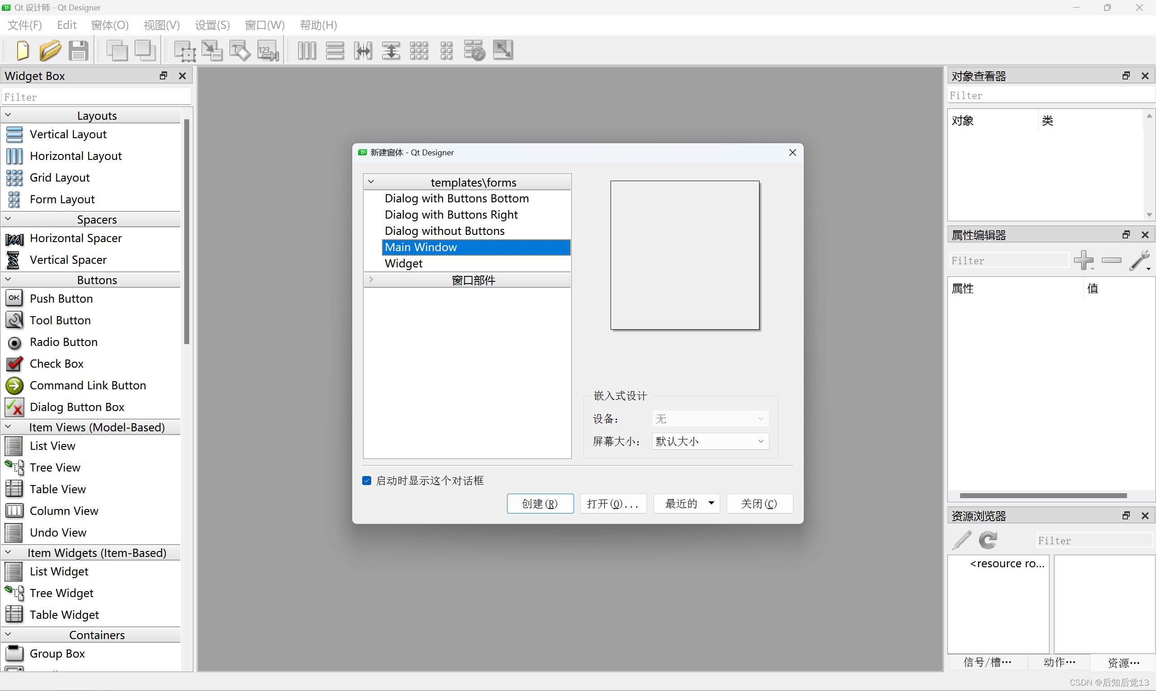Open the 屏幕大小 screen size dropdown
The height and width of the screenshot is (691, 1156).
click(709, 441)
